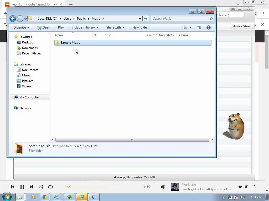Expand Include in library dropdown
269x201 pixels.
pyautogui.click(x=85, y=27)
